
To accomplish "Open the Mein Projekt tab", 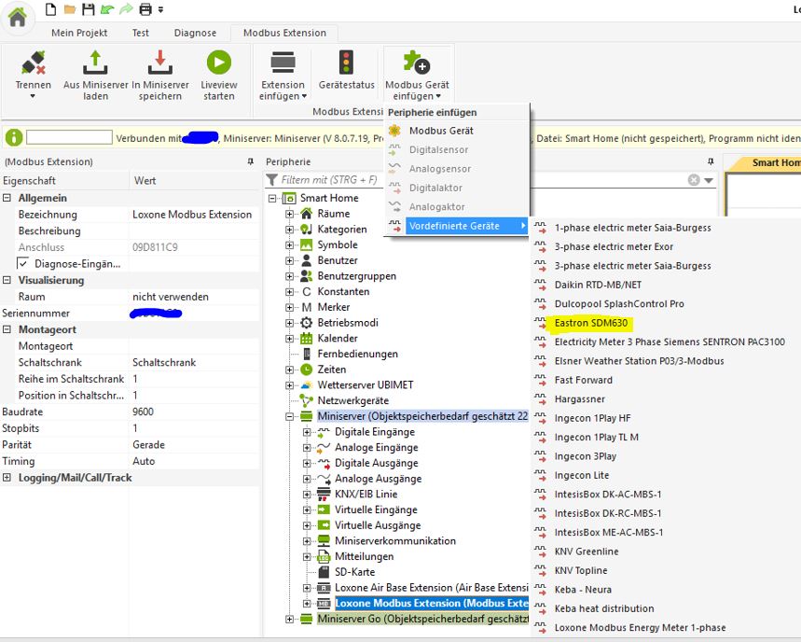I will click(79, 33).
